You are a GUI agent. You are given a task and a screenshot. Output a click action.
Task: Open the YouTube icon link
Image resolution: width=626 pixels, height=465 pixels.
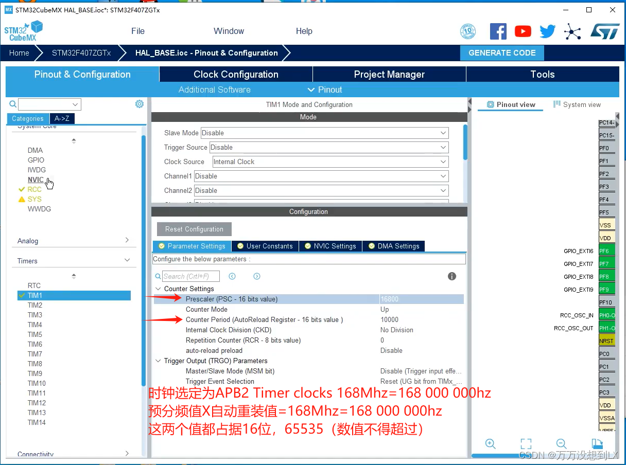click(523, 31)
